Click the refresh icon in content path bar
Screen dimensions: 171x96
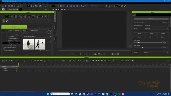48,31
